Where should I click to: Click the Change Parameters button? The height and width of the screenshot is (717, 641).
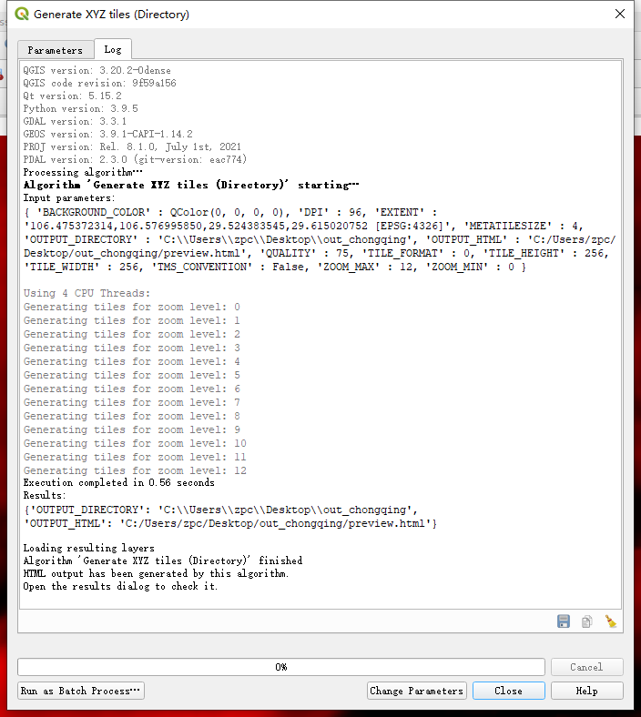pyautogui.click(x=417, y=691)
